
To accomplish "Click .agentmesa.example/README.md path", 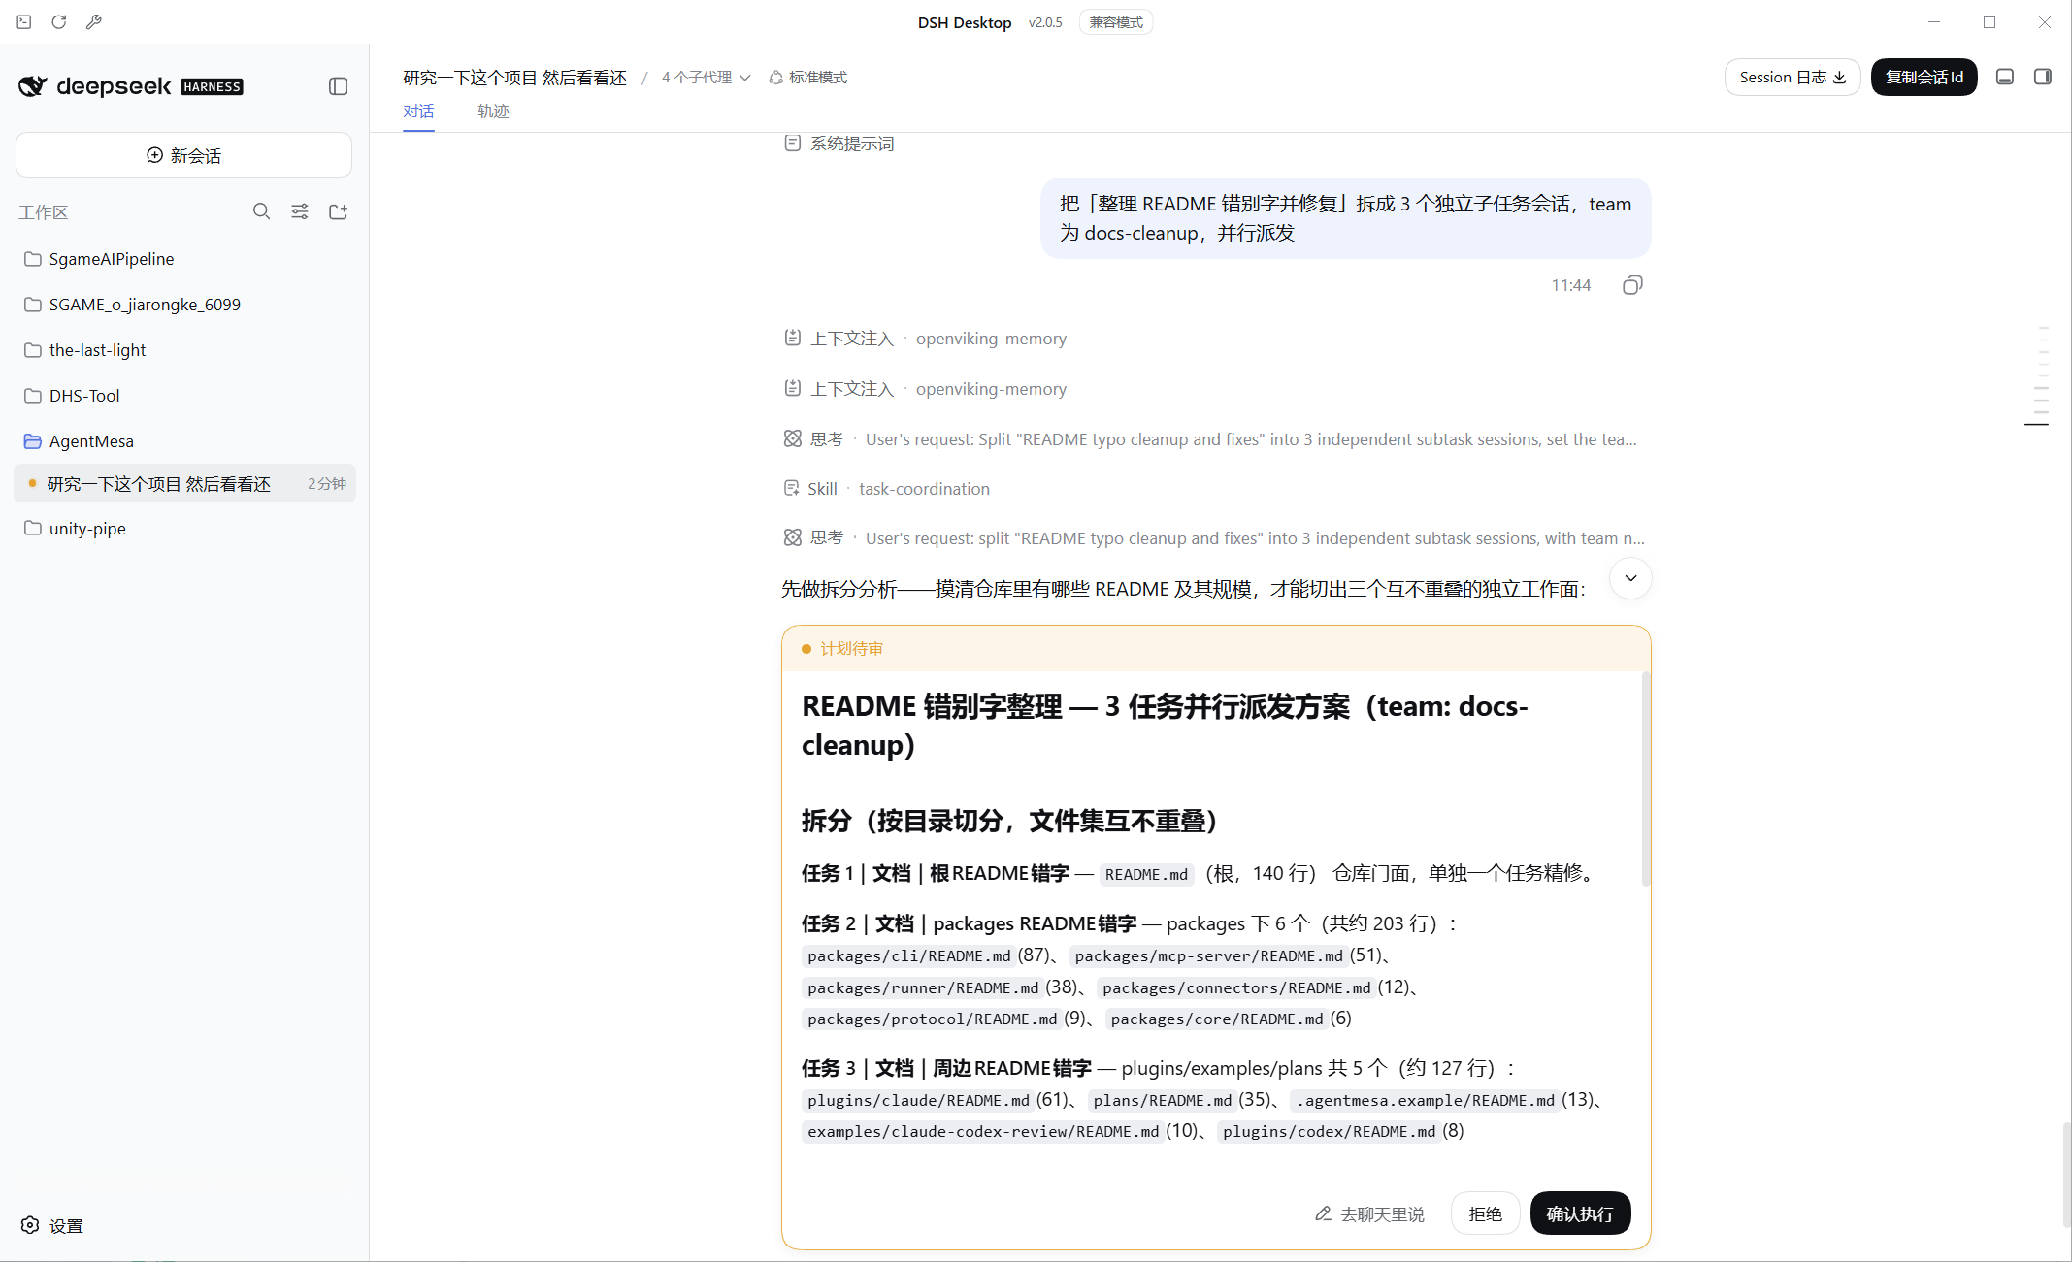I will [1425, 1100].
